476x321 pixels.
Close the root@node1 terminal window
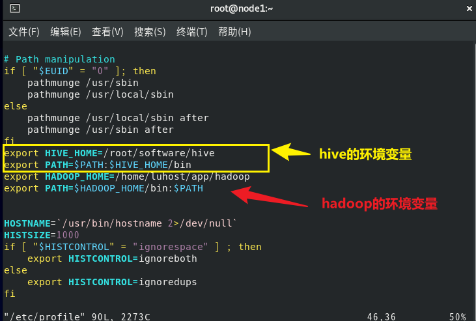469,8
